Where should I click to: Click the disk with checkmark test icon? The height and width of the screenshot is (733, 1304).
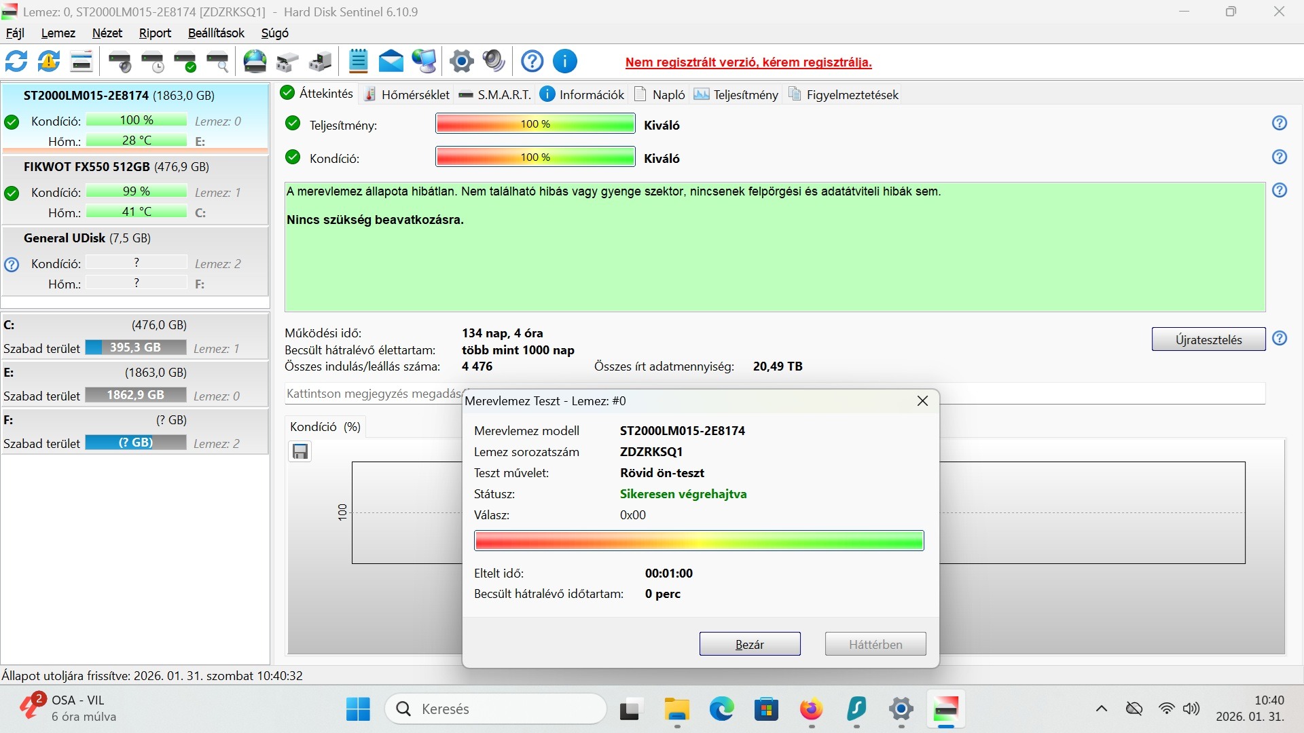[x=185, y=62]
